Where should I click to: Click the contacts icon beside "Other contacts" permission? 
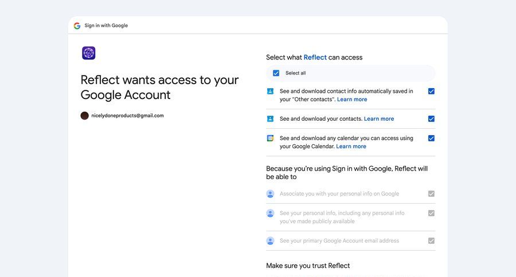pos(270,91)
